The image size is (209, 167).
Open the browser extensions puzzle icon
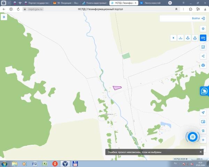pyautogui.click(x=191, y=9)
